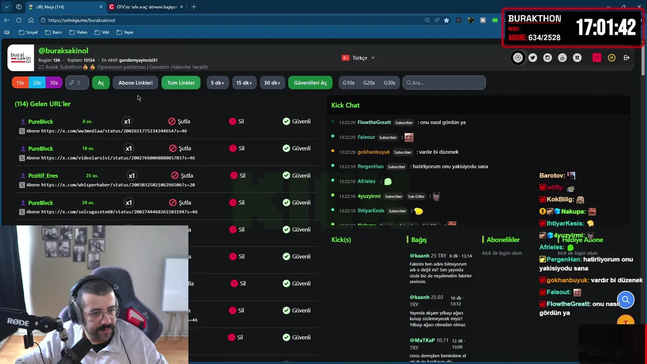Mark the 8 sn. PureBlvck row as Güvenli
Viewport: 647px width, 364px height.
(x=297, y=121)
